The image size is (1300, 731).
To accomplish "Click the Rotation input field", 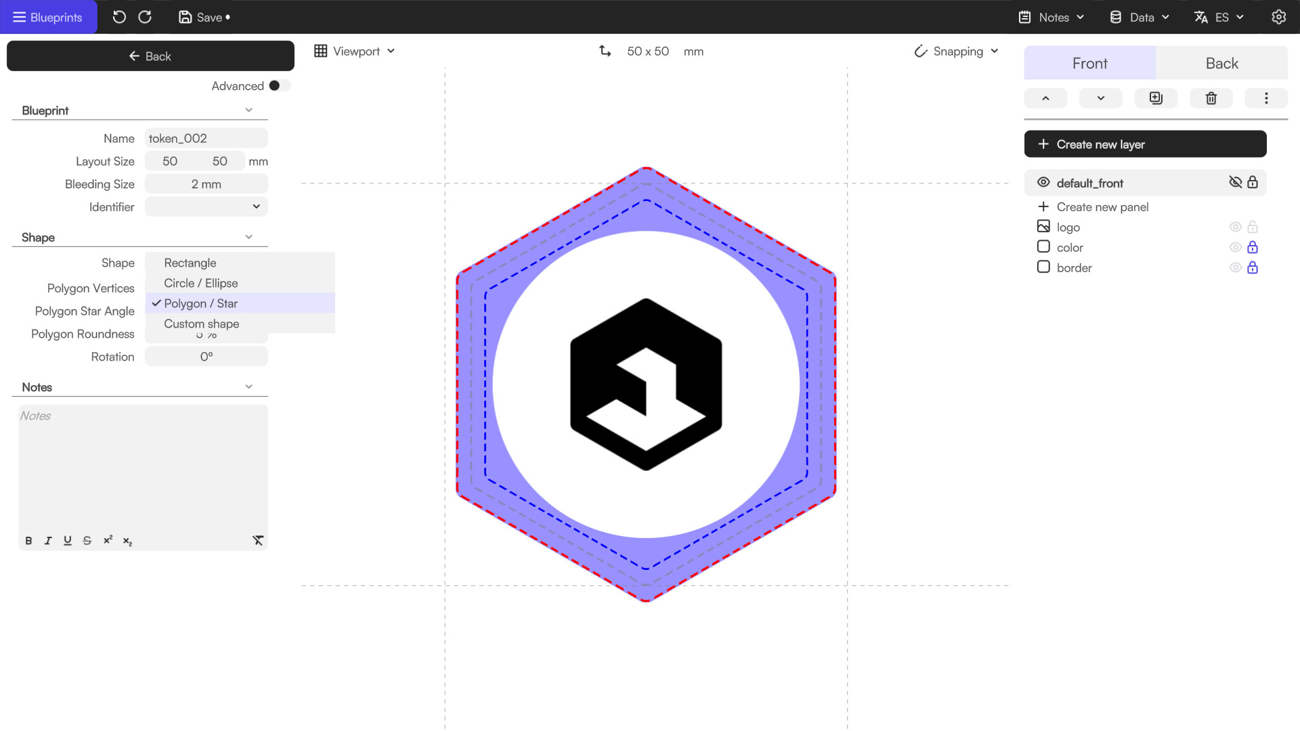I will pyautogui.click(x=206, y=357).
